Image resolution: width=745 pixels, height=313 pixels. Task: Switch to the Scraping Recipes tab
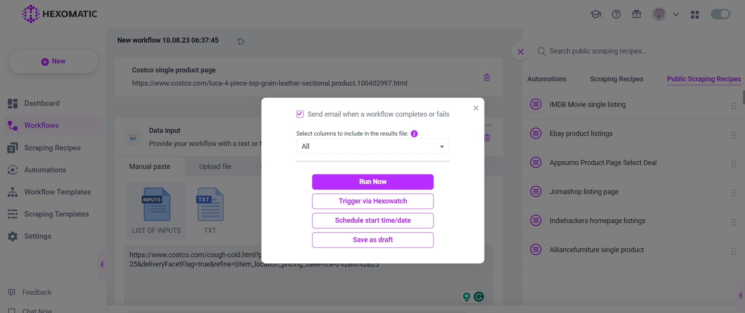point(616,79)
